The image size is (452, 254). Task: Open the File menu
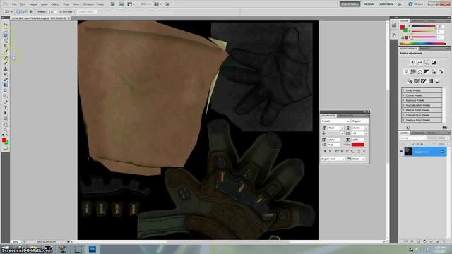pos(14,4)
